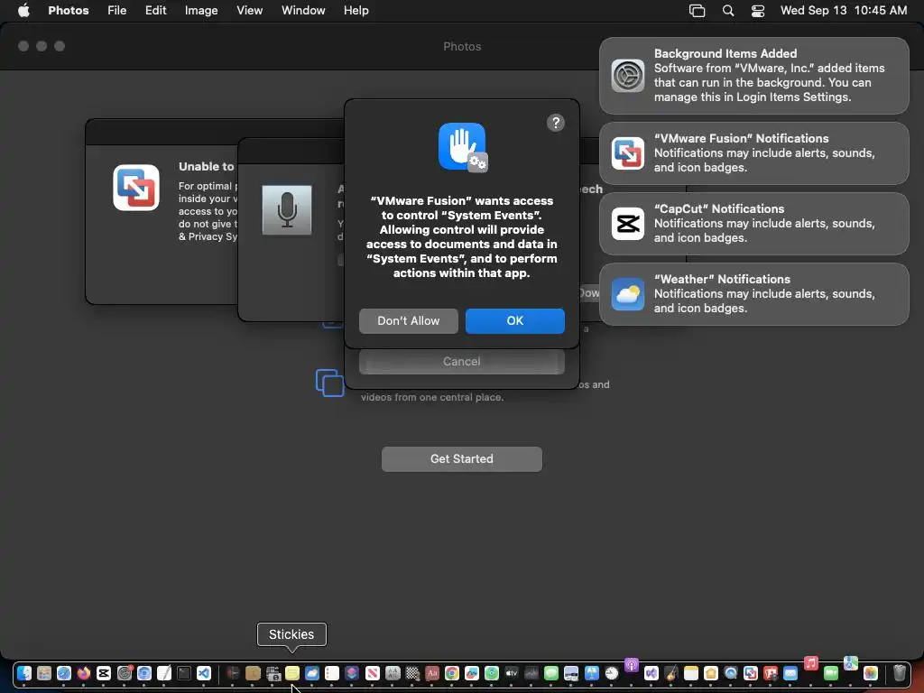This screenshot has width=924, height=693.
Task: Open the Background Items Added notification
Action: 753,76
